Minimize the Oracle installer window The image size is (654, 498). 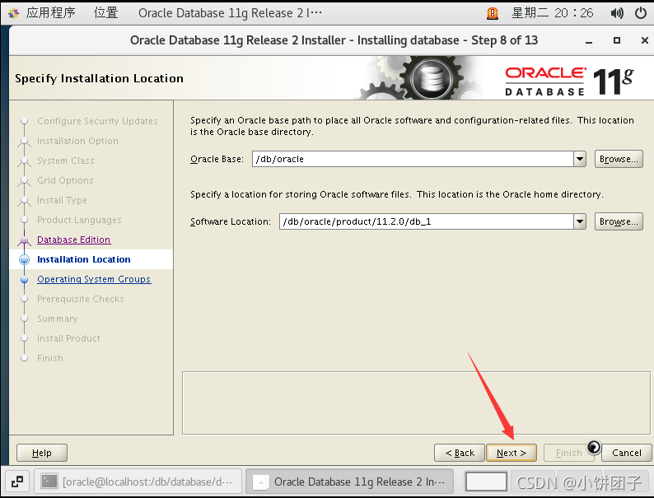[x=589, y=41]
